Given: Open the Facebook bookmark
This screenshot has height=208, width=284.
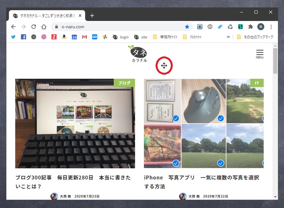Looking at the screenshot, I should (x=23, y=37).
